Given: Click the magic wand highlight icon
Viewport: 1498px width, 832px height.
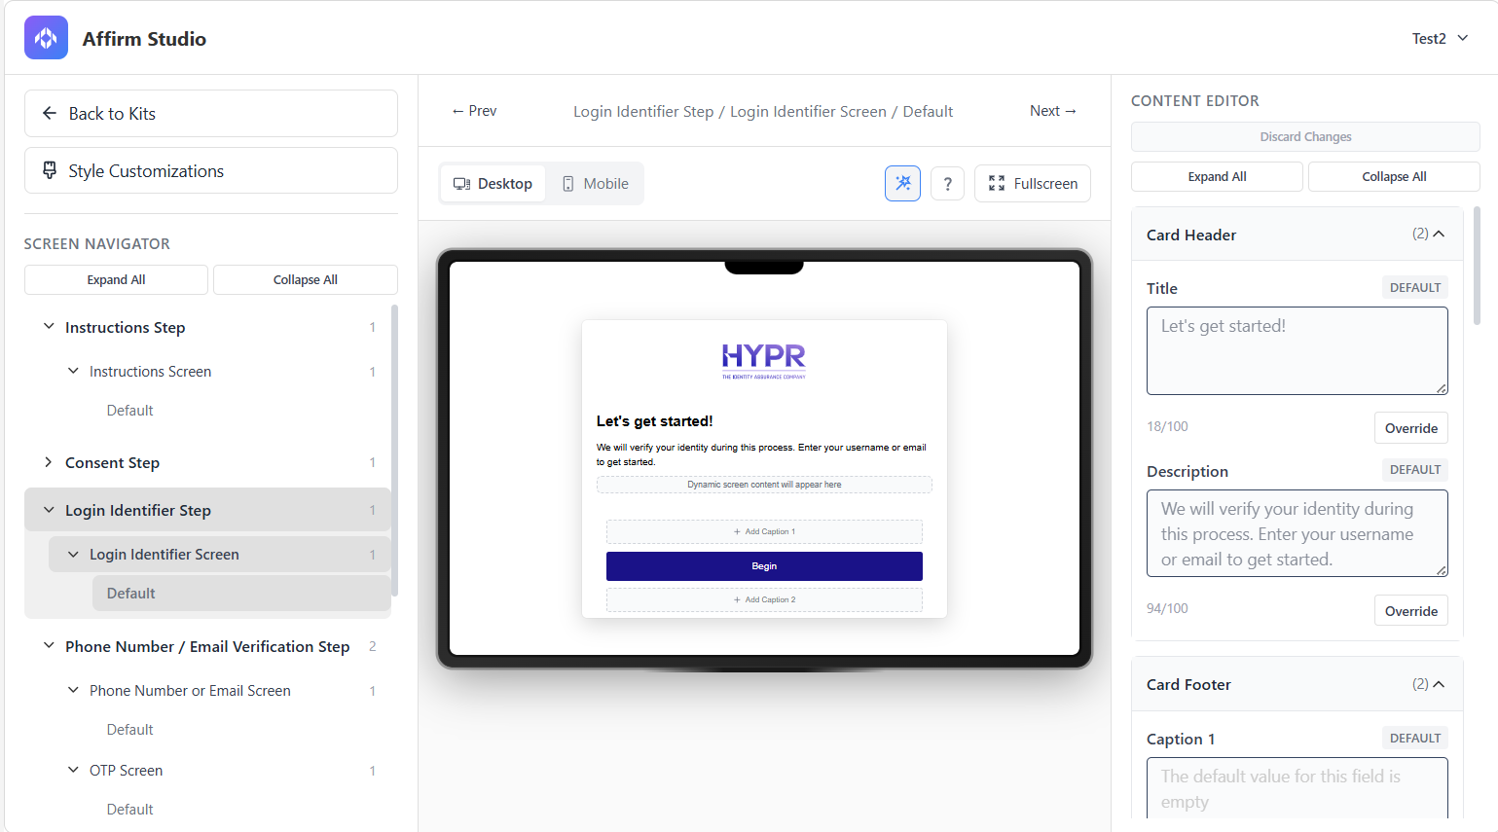Looking at the screenshot, I should (x=902, y=183).
